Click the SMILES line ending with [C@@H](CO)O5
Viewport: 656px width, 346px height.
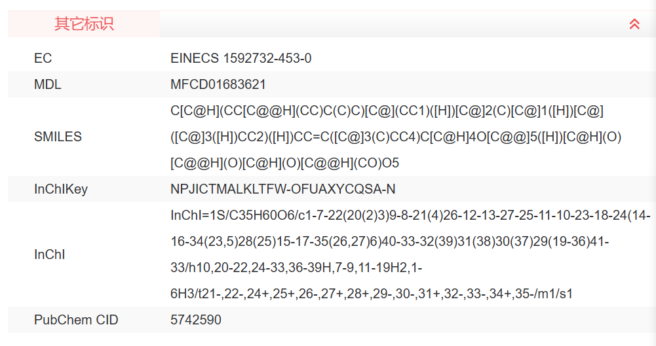point(284,163)
